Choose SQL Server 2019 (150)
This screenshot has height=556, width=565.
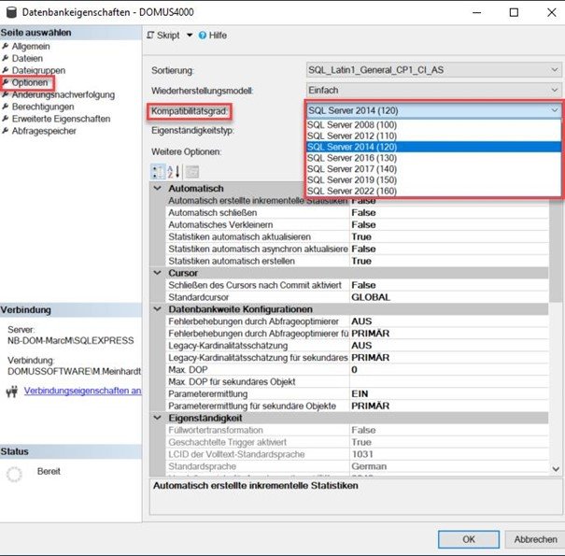pos(433,180)
